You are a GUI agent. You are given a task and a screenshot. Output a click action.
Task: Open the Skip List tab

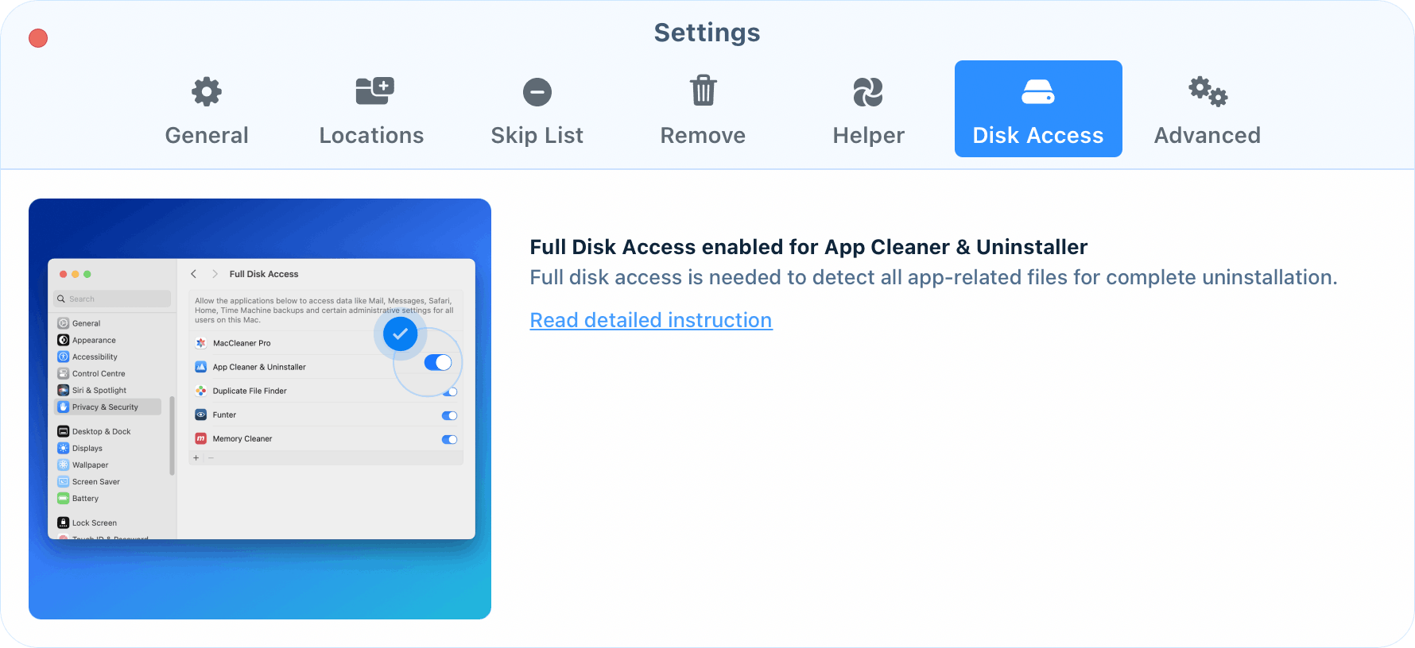537,110
